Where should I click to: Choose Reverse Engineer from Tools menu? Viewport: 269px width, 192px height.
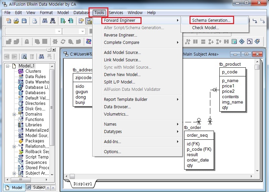pyautogui.click(x=120, y=35)
